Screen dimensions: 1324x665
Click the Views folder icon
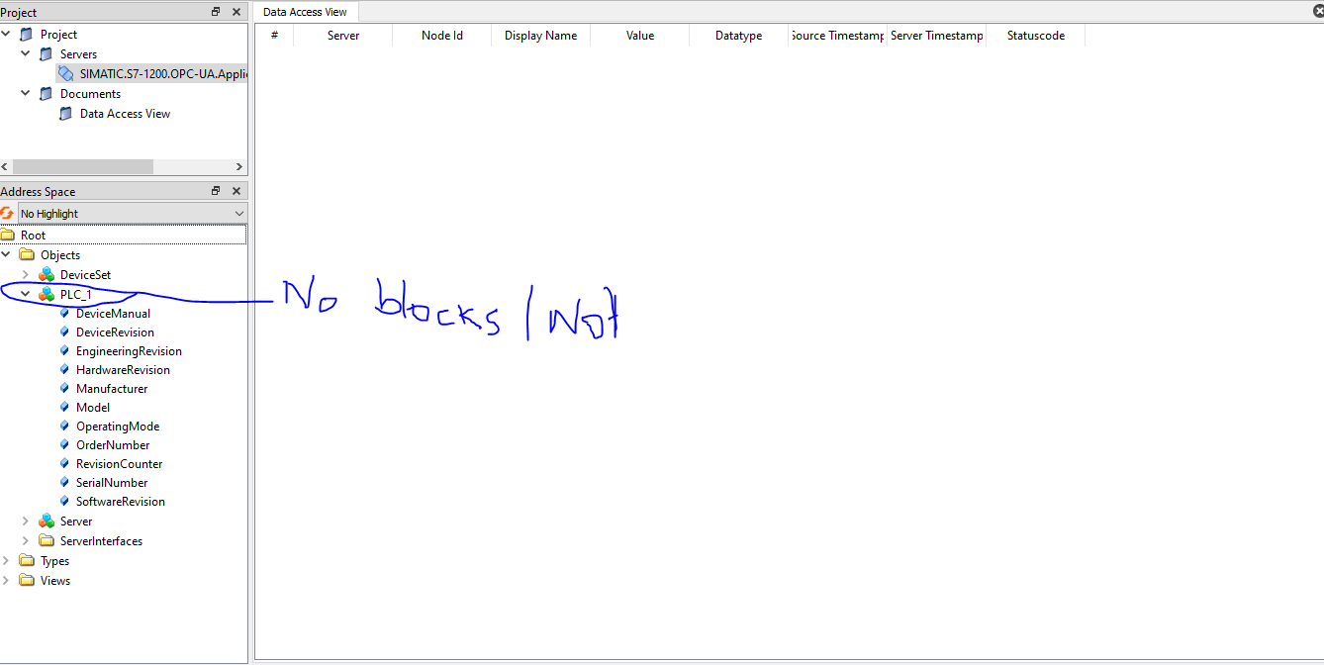point(27,580)
